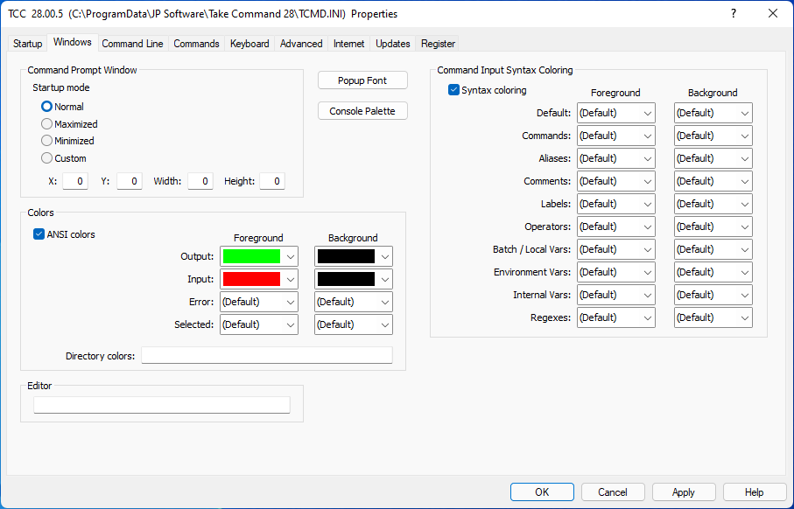Click the Help button
Viewport: 794px width, 509px height.
click(x=755, y=492)
